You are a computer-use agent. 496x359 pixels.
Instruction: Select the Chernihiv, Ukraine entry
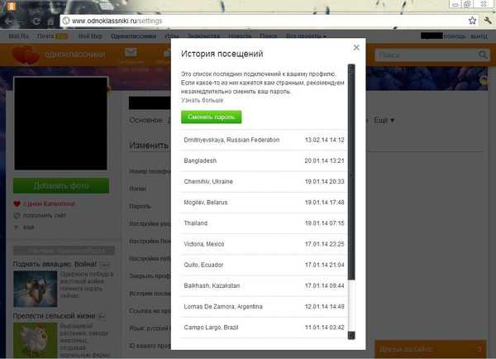pyautogui.click(x=264, y=182)
